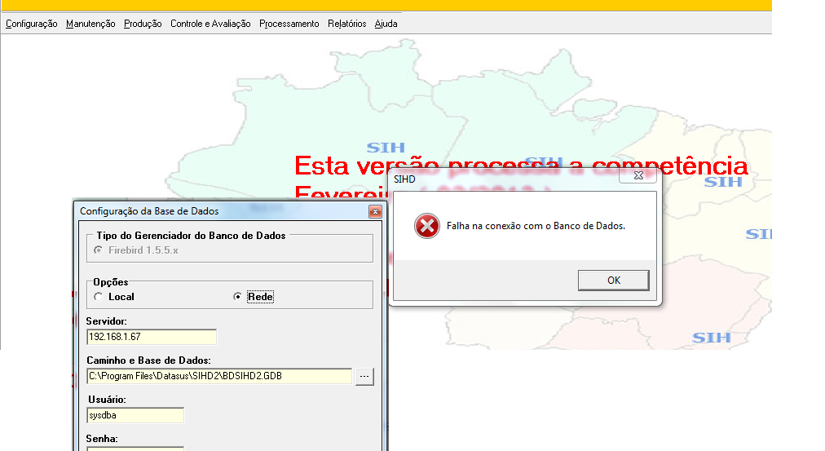Click the Usuário input field
Screen dimensions: 825x451
pos(135,415)
